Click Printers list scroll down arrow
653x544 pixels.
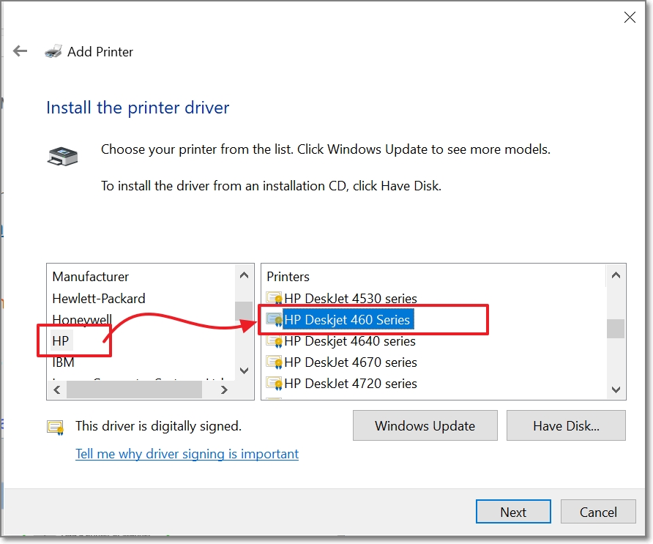pos(616,390)
